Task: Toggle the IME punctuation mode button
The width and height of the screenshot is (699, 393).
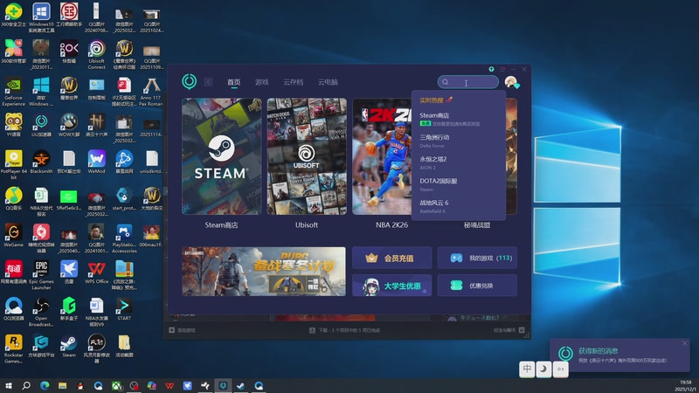Action: [x=560, y=369]
